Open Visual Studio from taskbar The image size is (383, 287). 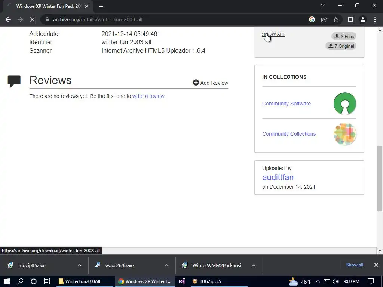[182, 281]
